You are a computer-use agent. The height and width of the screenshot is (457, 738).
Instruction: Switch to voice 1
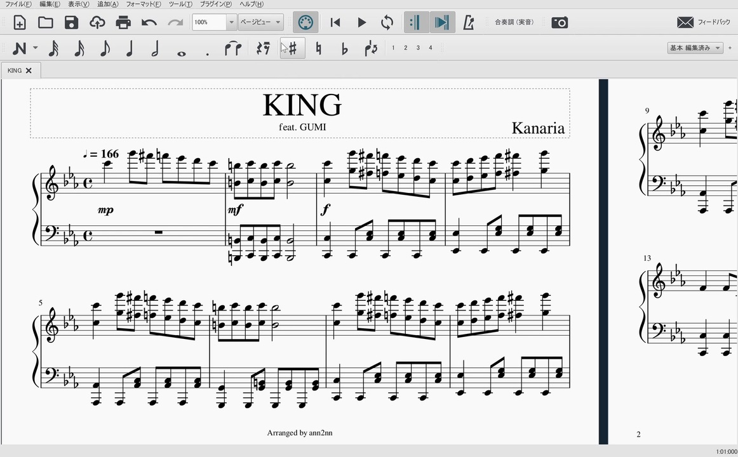coord(393,48)
